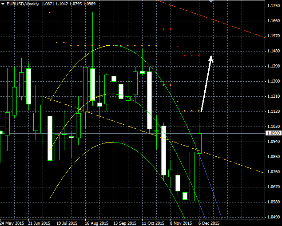Click the 1.1390 price axis label

pyautogui.click(x=274, y=66)
